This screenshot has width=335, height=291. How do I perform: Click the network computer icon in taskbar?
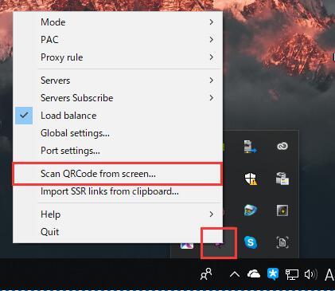click(x=292, y=274)
